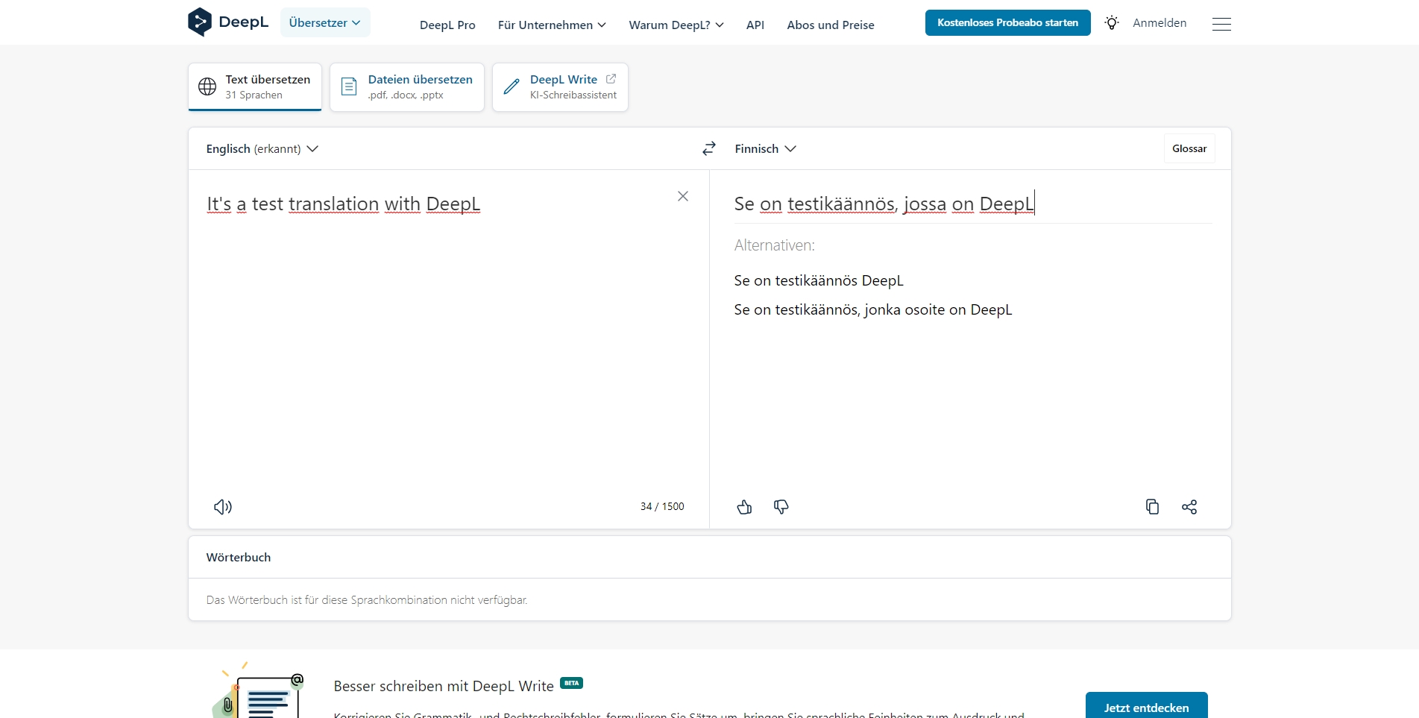Click the document icon on Dateien übersetzen
The width and height of the screenshot is (1419, 718).
pyautogui.click(x=349, y=86)
